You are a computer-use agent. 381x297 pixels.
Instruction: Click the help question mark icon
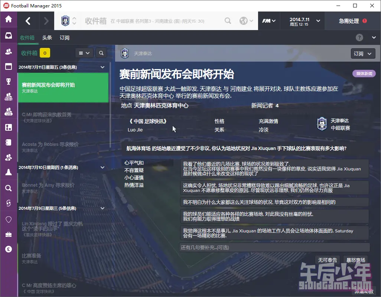(x=359, y=37)
